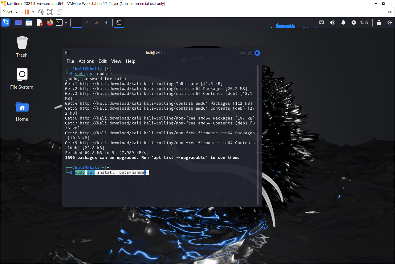Click the VMware Player title bar icon
The height and width of the screenshot is (264, 395).
pyautogui.click(x=4, y=4)
